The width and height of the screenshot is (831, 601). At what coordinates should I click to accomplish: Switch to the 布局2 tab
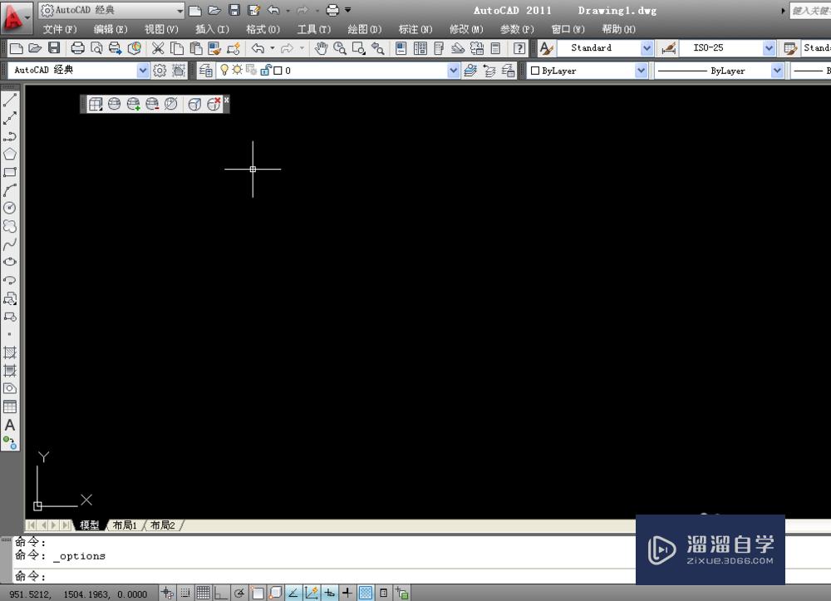(x=163, y=525)
